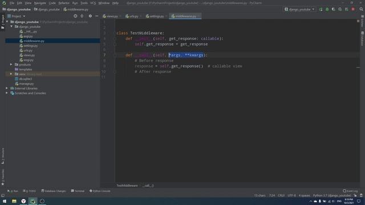Open Project panel settings gear
This screenshot has height=205, width=365.
(x=90, y=16)
